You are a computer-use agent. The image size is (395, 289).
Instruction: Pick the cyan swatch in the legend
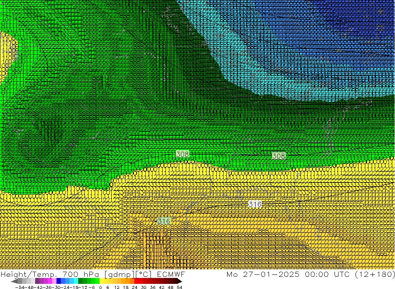point(76,282)
